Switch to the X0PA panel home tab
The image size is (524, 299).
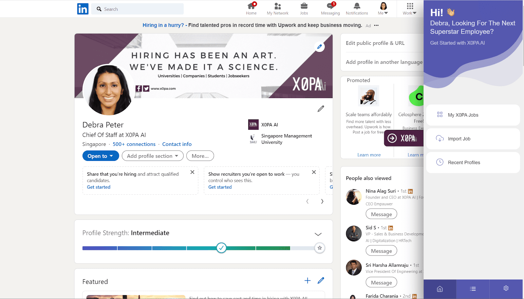tap(440, 289)
